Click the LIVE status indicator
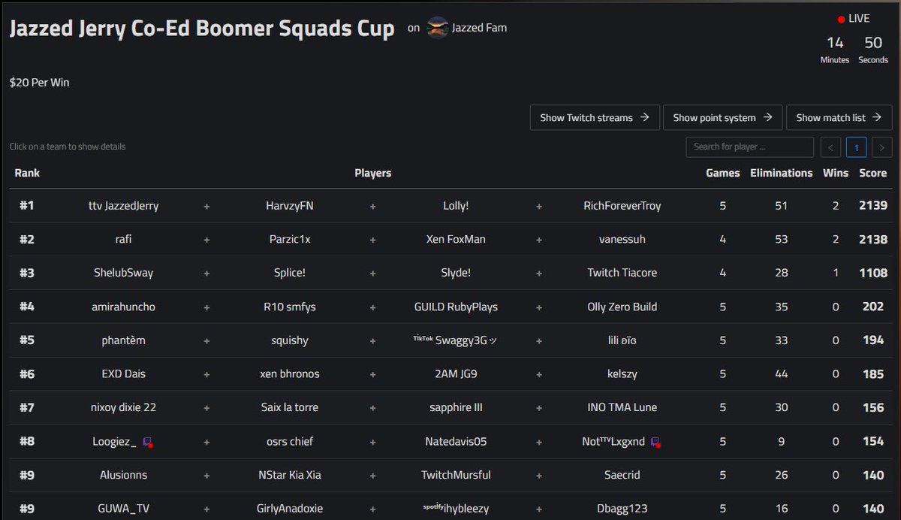This screenshot has height=520, width=901. tap(854, 19)
